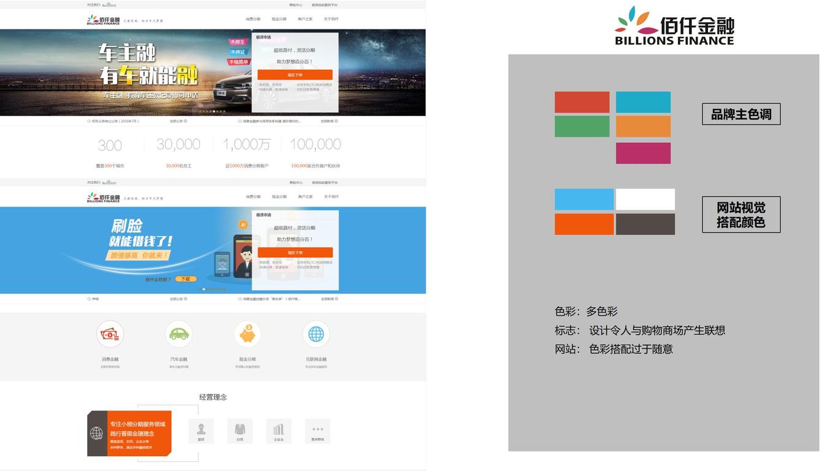
Task: Click the large 100,000 statistic
Action: [x=315, y=144]
